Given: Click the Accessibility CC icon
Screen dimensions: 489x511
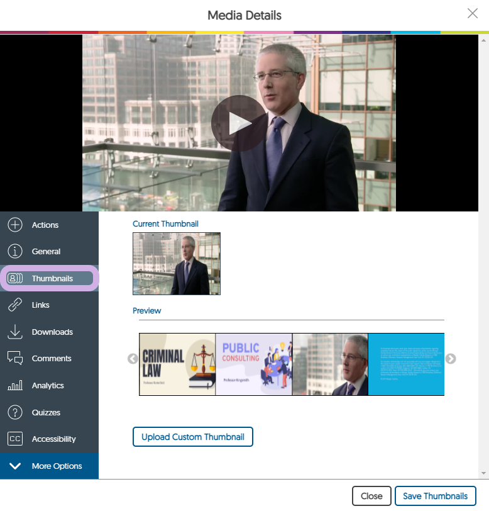Looking at the screenshot, I should point(15,439).
